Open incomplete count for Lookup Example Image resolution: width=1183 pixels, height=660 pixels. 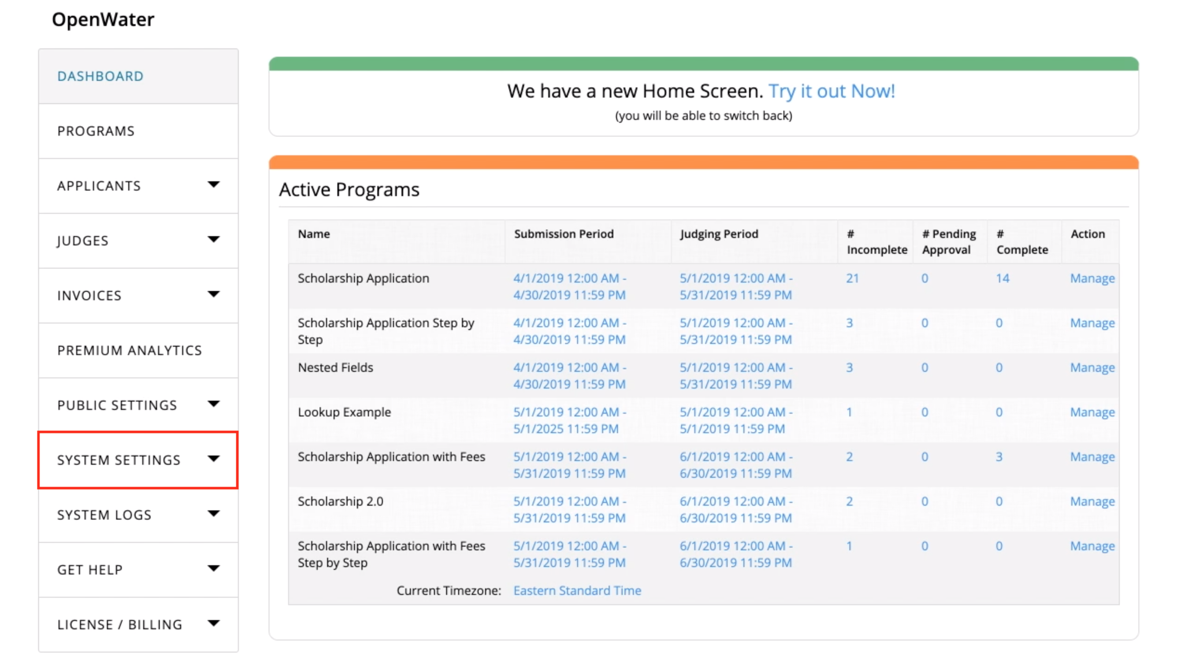point(849,412)
